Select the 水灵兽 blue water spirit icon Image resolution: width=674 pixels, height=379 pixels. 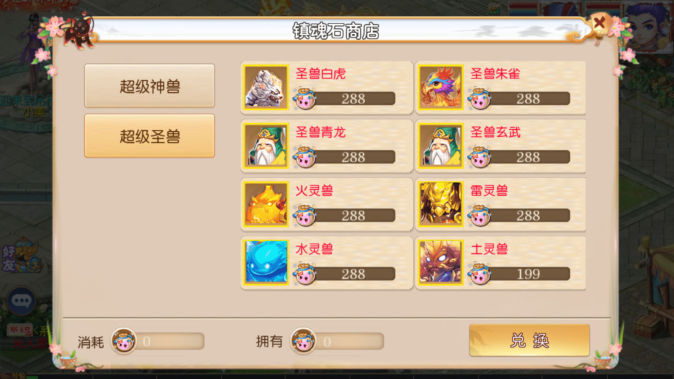click(x=266, y=263)
